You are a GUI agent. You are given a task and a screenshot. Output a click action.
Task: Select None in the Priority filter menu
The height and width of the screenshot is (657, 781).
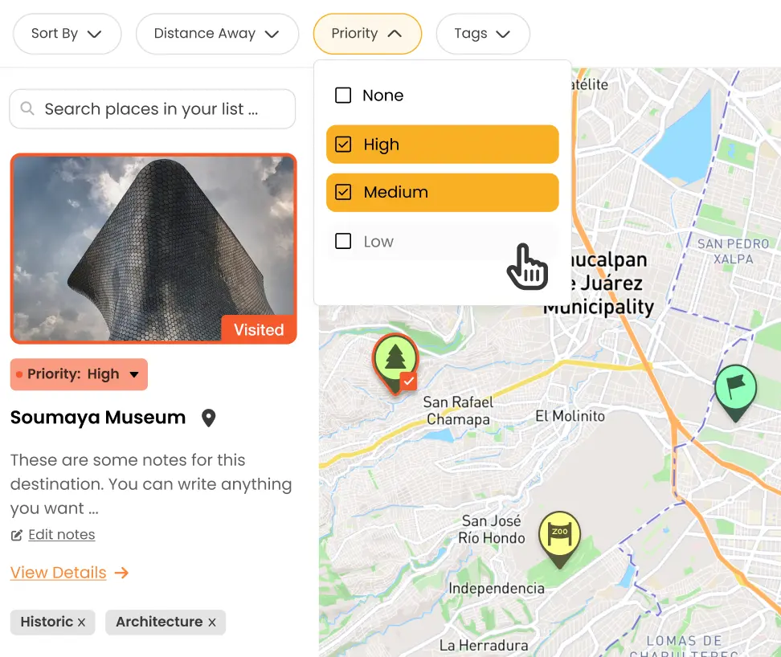(343, 95)
